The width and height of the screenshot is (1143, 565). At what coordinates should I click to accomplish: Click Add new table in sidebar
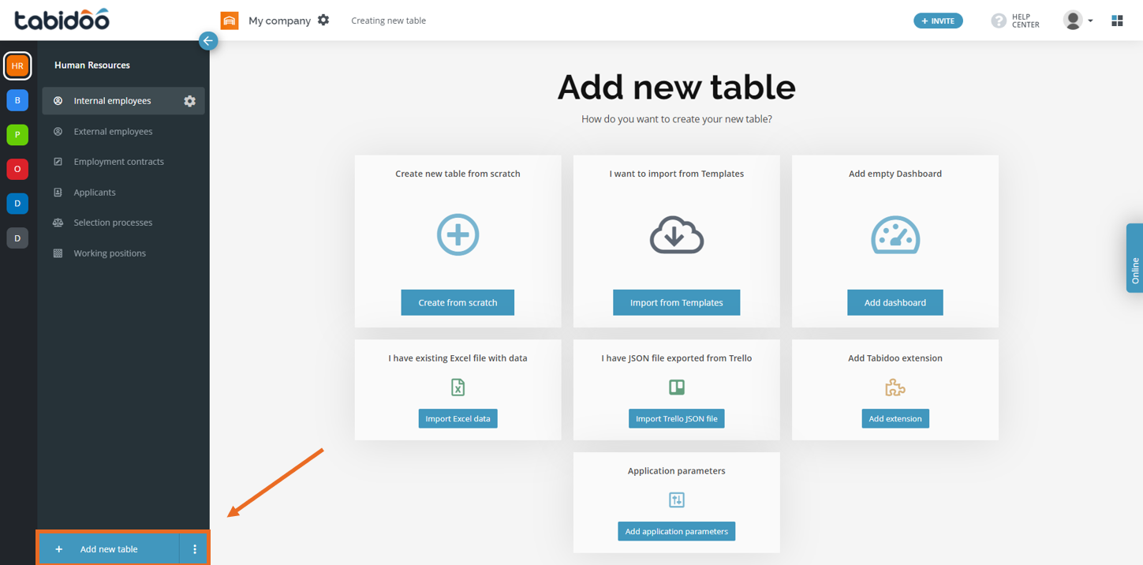[109, 549]
